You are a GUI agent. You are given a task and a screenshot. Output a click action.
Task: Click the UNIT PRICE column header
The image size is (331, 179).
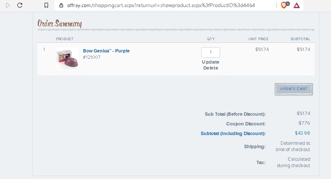259,39
